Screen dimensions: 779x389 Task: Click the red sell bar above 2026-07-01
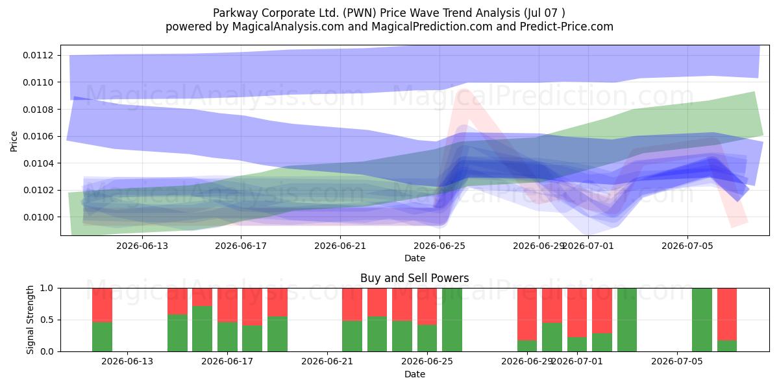tap(577, 312)
